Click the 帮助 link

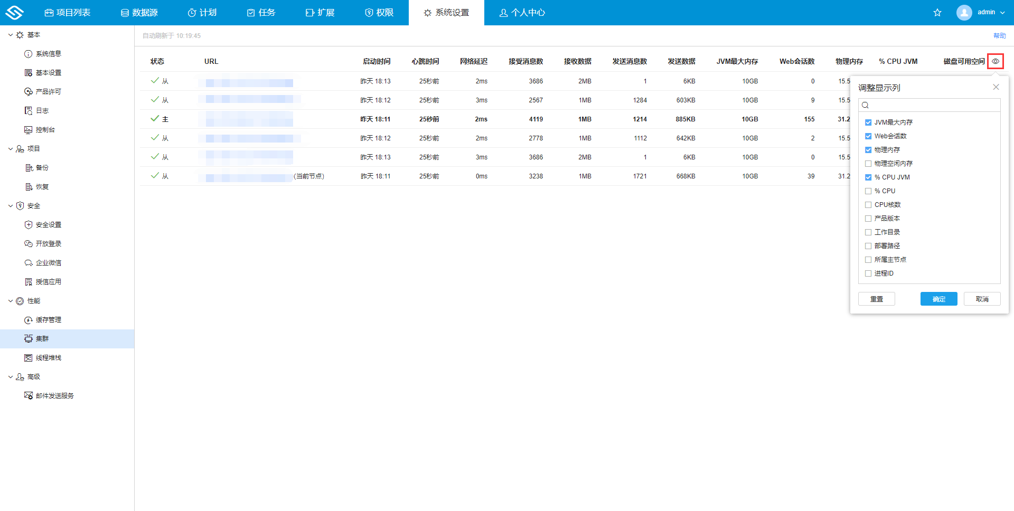pyautogui.click(x=999, y=36)
